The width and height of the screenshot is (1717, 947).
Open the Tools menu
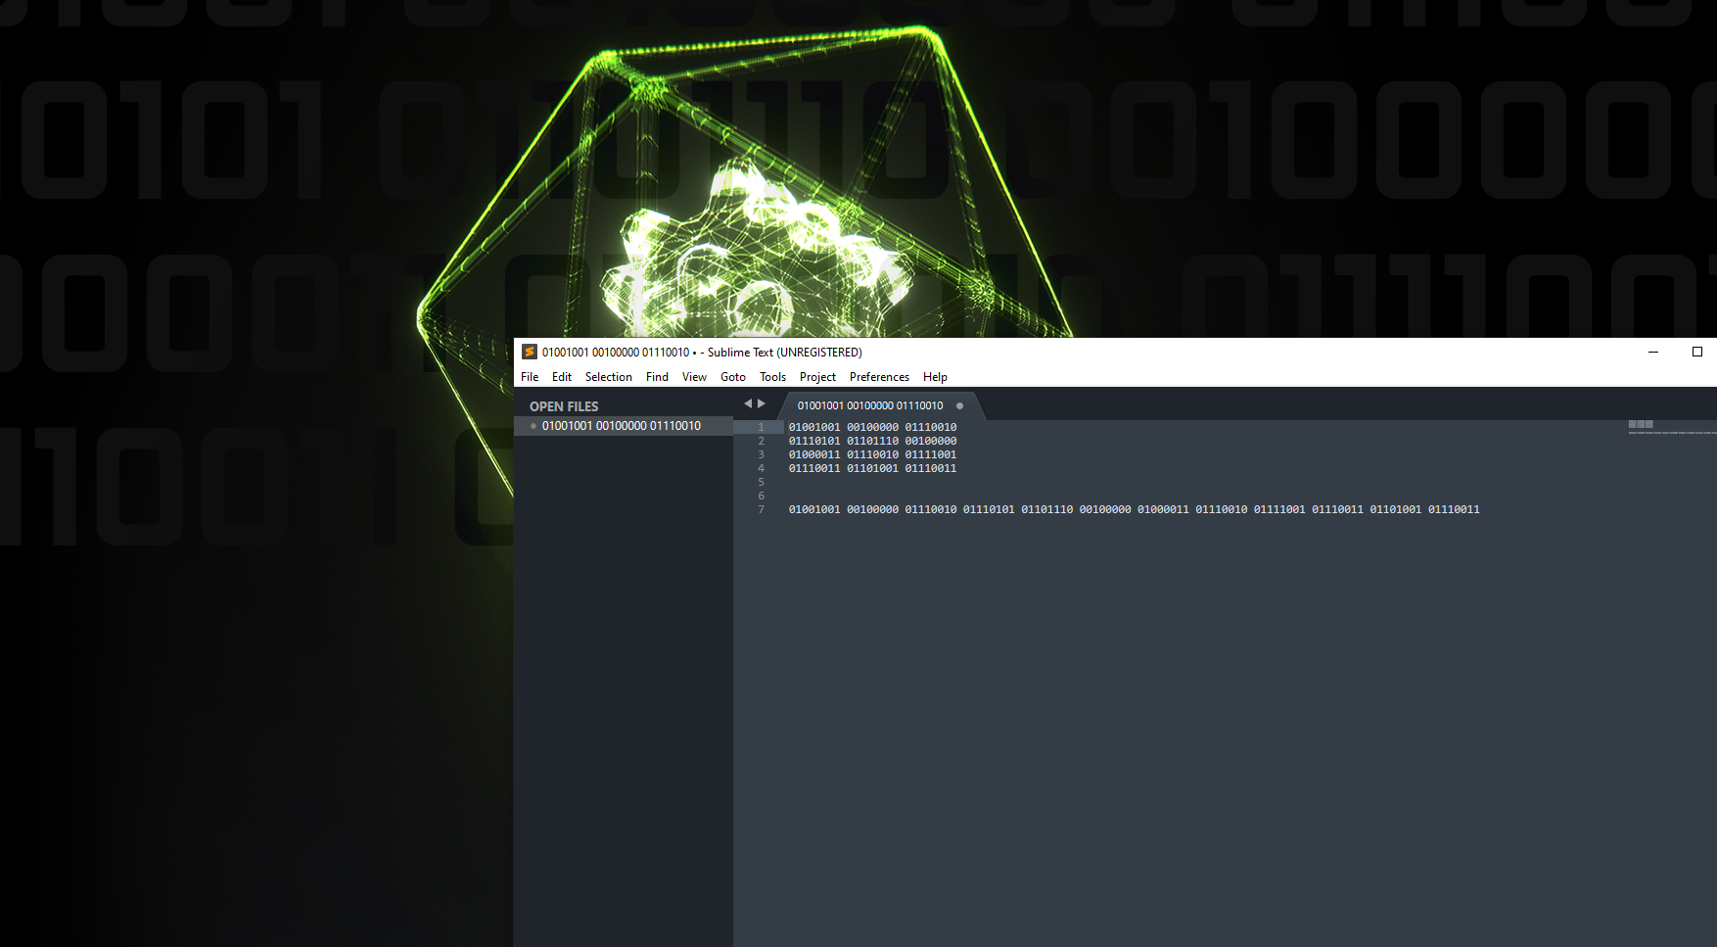[772, 377]
